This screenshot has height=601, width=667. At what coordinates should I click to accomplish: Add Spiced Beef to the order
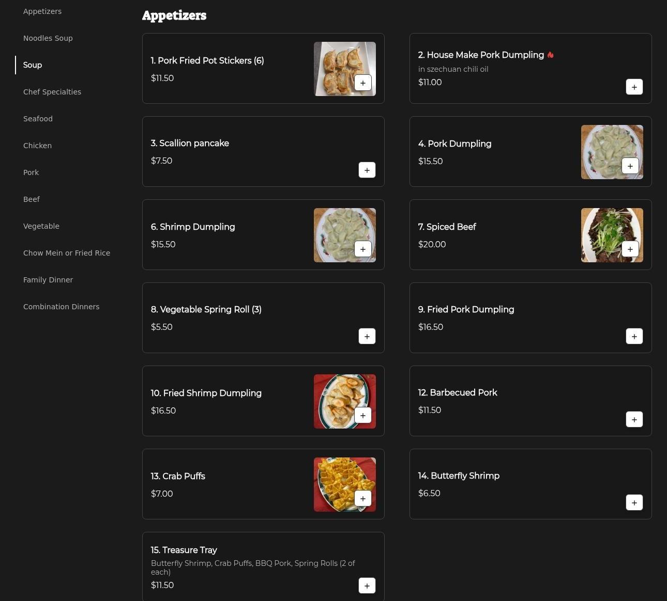(x=630, y=249)
